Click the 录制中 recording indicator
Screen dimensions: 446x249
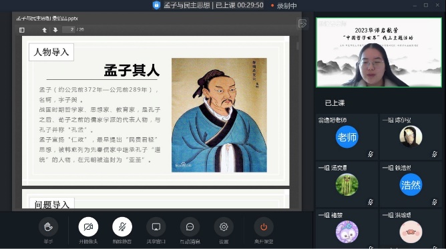284,6
